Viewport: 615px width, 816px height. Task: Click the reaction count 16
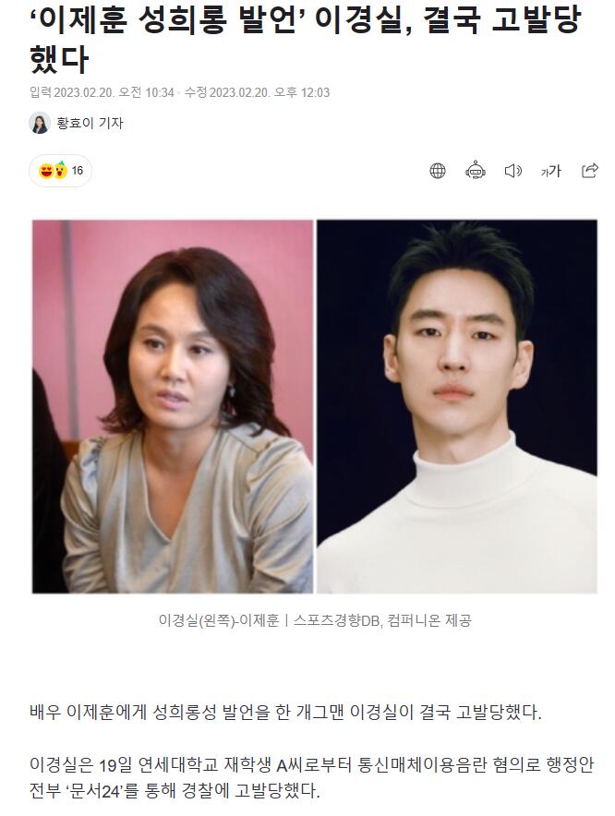pos(77,171)
